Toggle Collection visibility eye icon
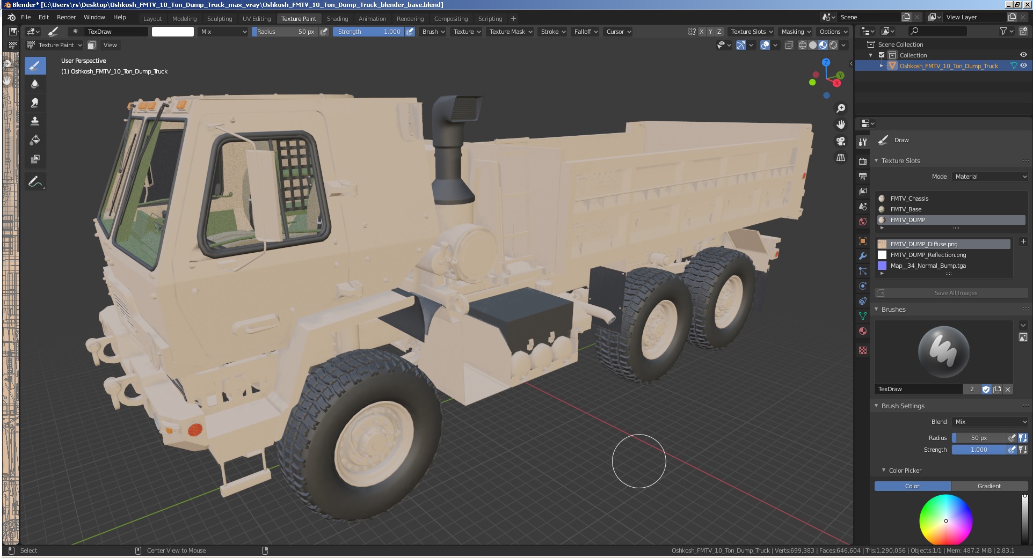The height and width of the screenshot is (558, 1033). (x=1023, y=55)
